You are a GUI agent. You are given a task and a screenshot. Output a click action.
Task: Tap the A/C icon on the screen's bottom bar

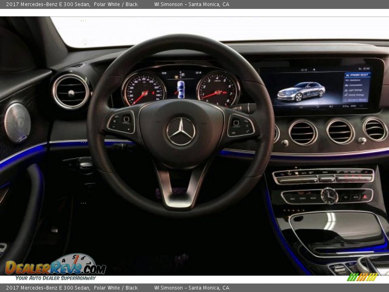click(x=344, y=105)
